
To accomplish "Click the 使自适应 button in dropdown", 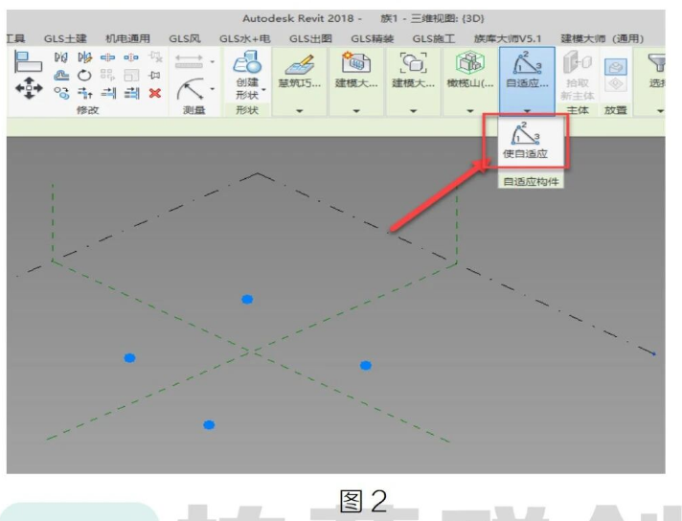I will 525,141.
